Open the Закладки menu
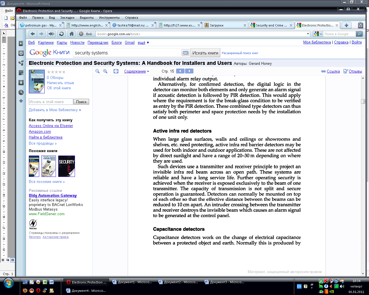 coord(67,18)
